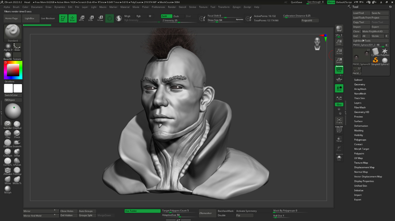Select the hPolish brush
The height and width of the screenshot is (221, 395).
coord(17,162)
